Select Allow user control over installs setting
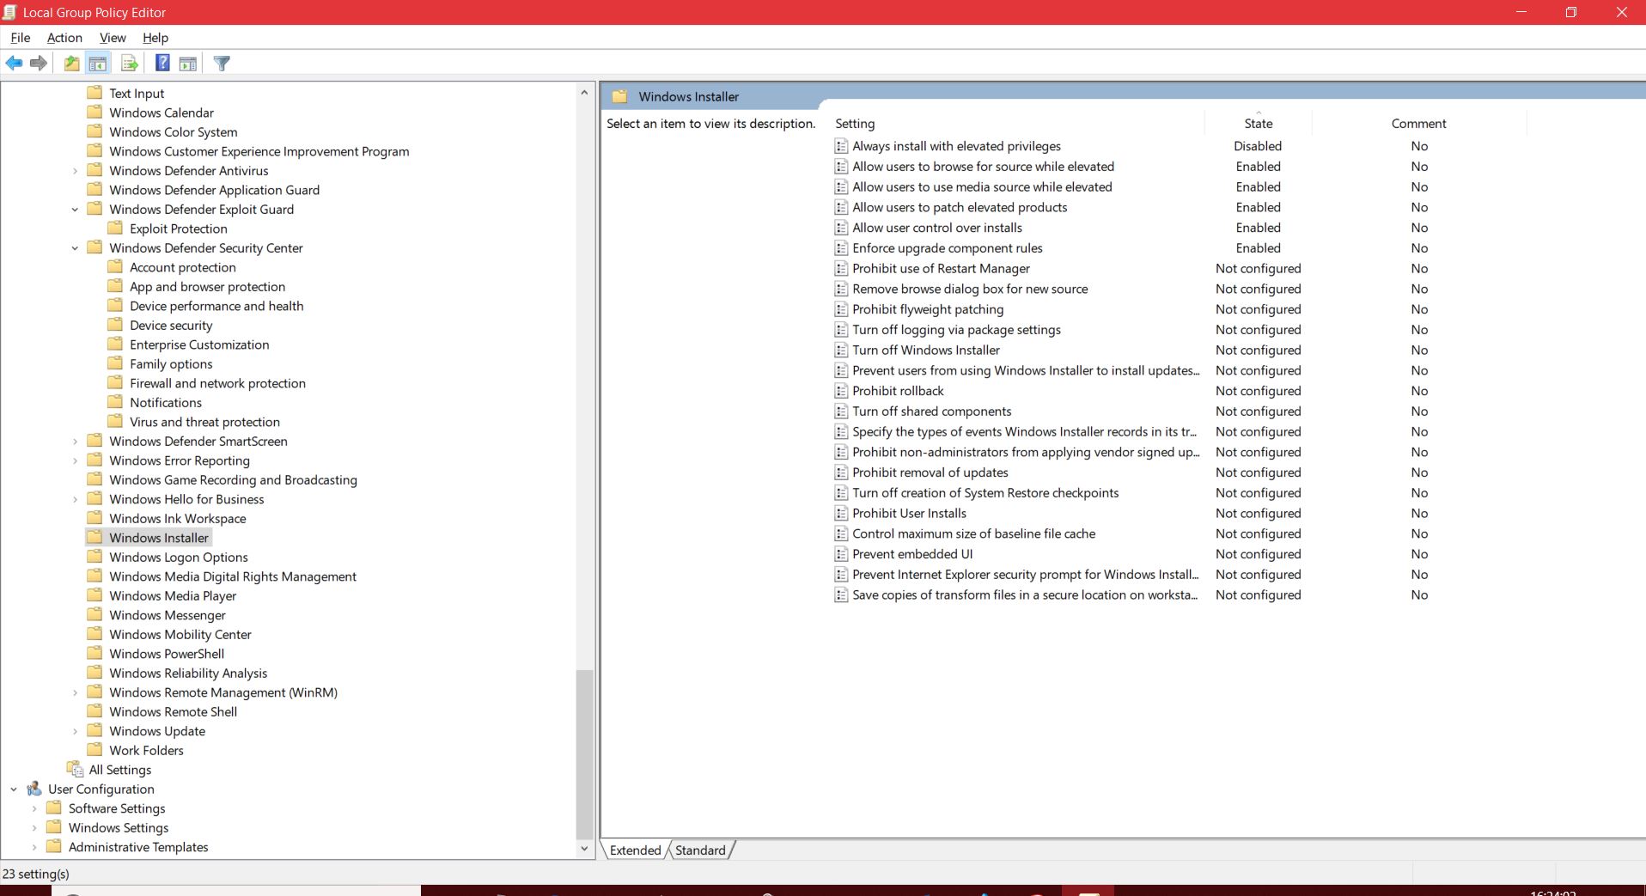Viewport: 1646px width, 896px height. click(x=937, y=228)
